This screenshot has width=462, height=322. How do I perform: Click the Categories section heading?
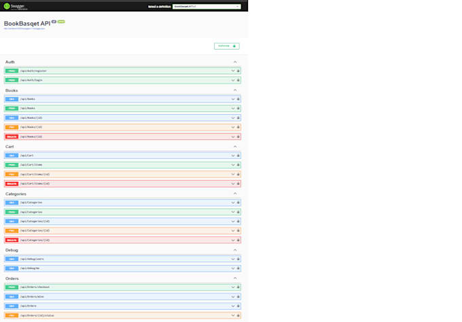[16, 194]
